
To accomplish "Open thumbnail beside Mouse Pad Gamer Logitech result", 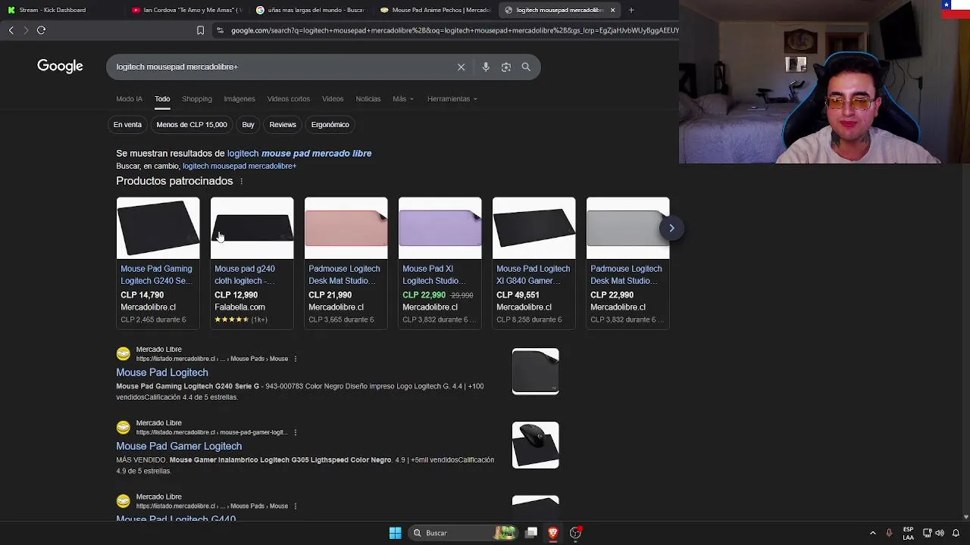I will click(x=535, y=445).
